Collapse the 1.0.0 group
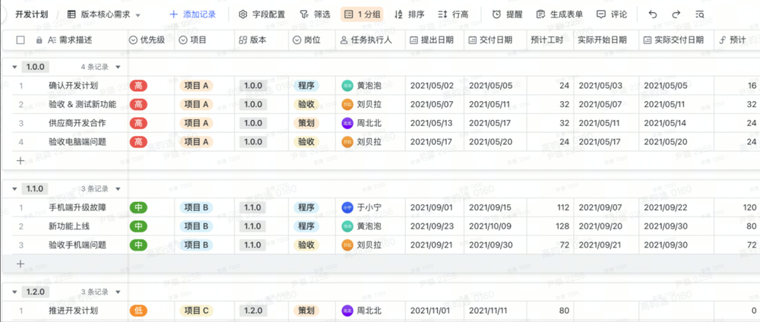 [x=14, y=67]
